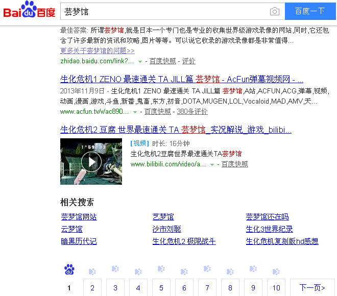Search related term 芸梦馆网站

point(79,217)
